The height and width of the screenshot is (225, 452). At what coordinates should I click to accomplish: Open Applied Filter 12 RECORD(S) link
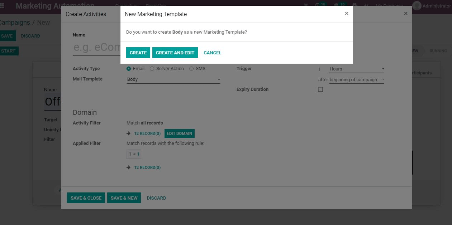(147, 167)
